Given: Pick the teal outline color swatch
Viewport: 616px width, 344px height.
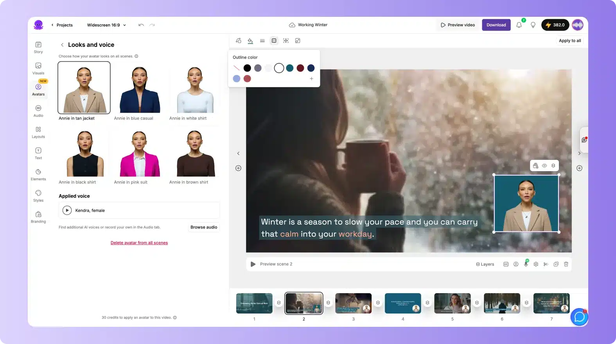Looking at the screenshot, I should click(x=290, y=68).
